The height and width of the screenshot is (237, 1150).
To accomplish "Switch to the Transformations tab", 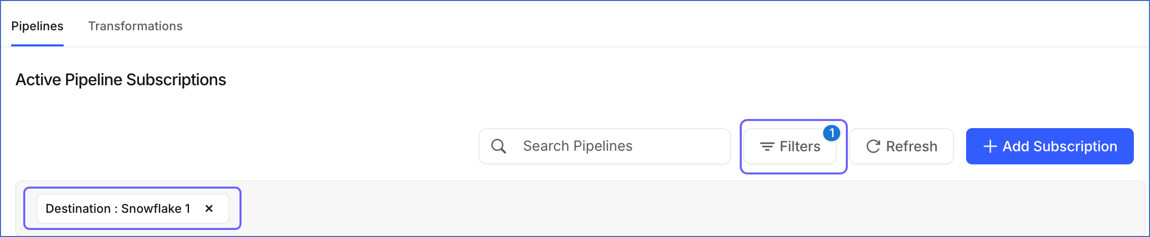I will click(x=135, y=26).
